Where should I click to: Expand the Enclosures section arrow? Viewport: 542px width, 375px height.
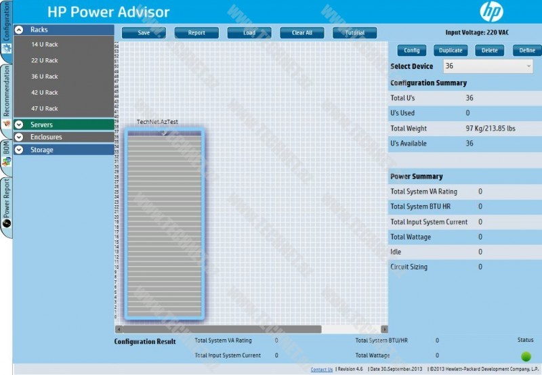point(19,137)
